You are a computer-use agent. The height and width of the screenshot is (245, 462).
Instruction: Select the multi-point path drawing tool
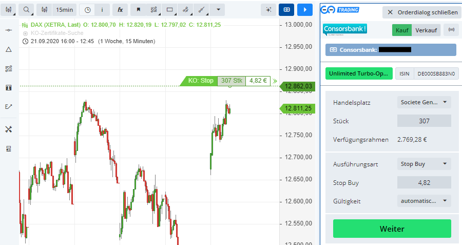click(x=185, y=10)
